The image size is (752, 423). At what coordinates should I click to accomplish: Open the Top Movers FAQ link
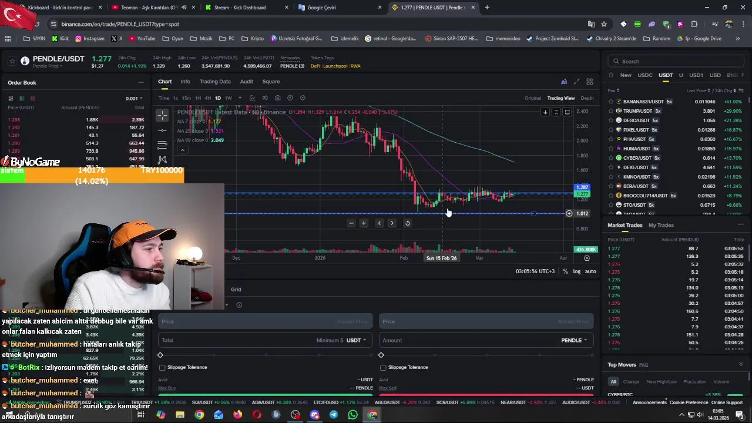644,365
